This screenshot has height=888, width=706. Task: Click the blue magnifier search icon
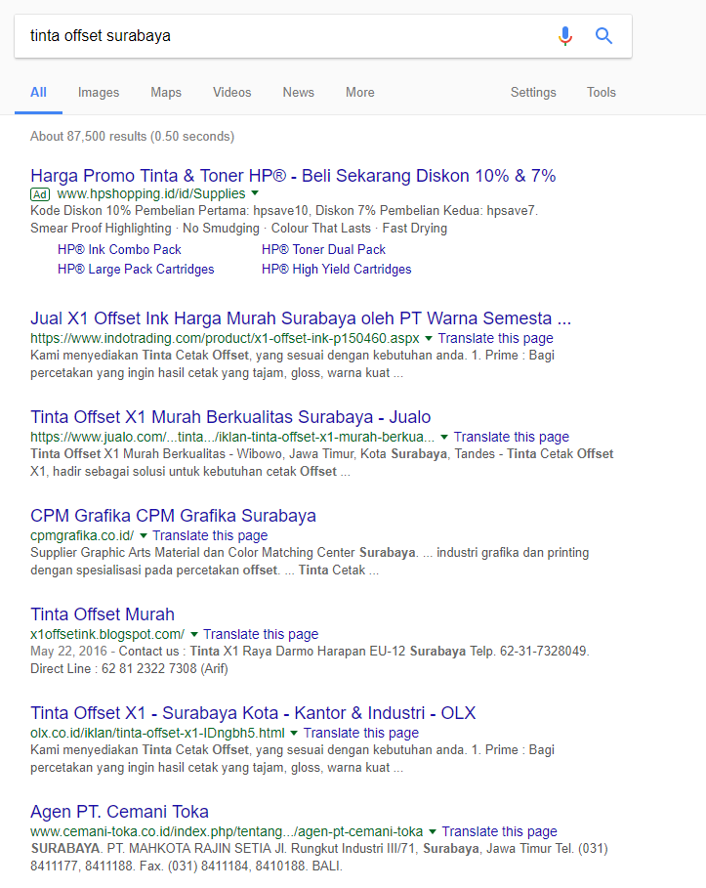[x=604, y=36]
